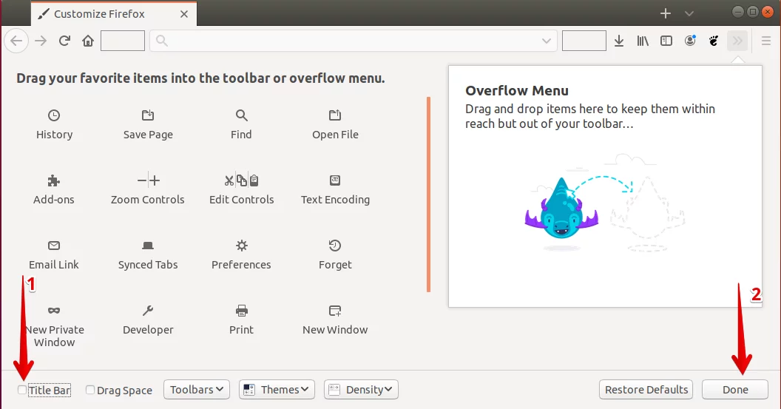Click the Restore Defaults button
The width and height of the screenshot is (781, 409).
click(646, 390)
